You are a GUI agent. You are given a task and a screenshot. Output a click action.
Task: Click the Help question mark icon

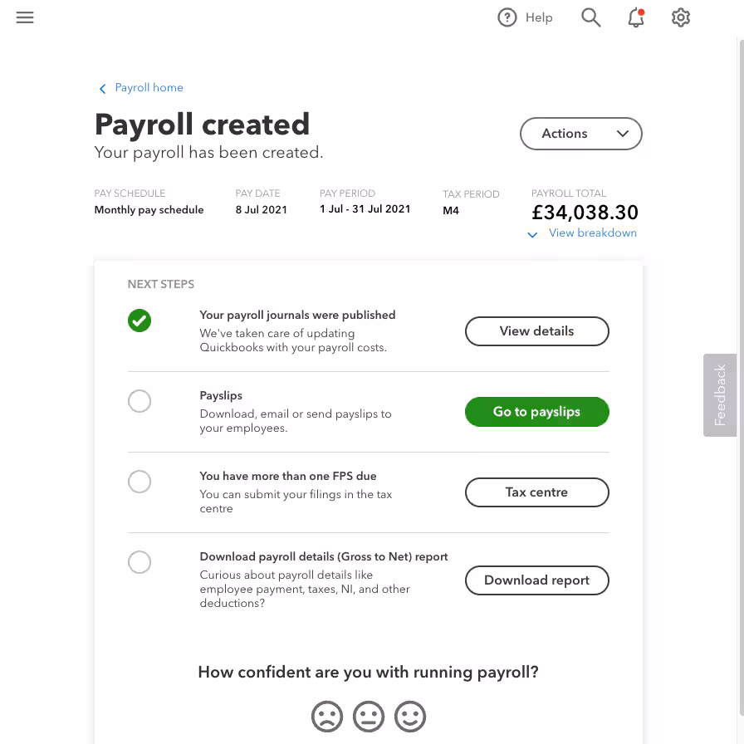[x=507, y=17]
